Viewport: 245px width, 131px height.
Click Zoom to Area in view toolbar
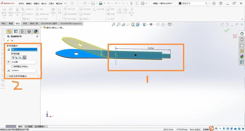119,24
